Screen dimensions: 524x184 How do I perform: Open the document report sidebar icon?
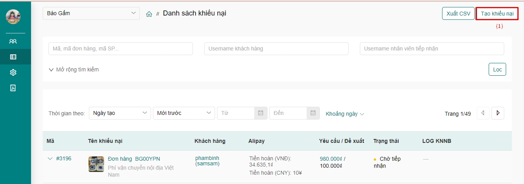tap(13, 88)
